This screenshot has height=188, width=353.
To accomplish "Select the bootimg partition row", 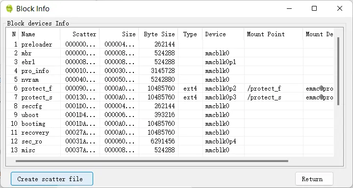I will pyautogui.click(x=170, y=124).
